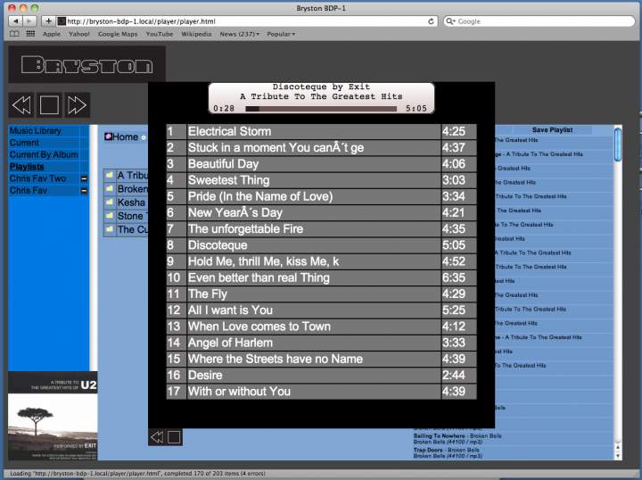Remove the Chris Fav Two playlist with its minus icon
The height and width of the screenshot is (480, 642).
click(x=84, y=179)
